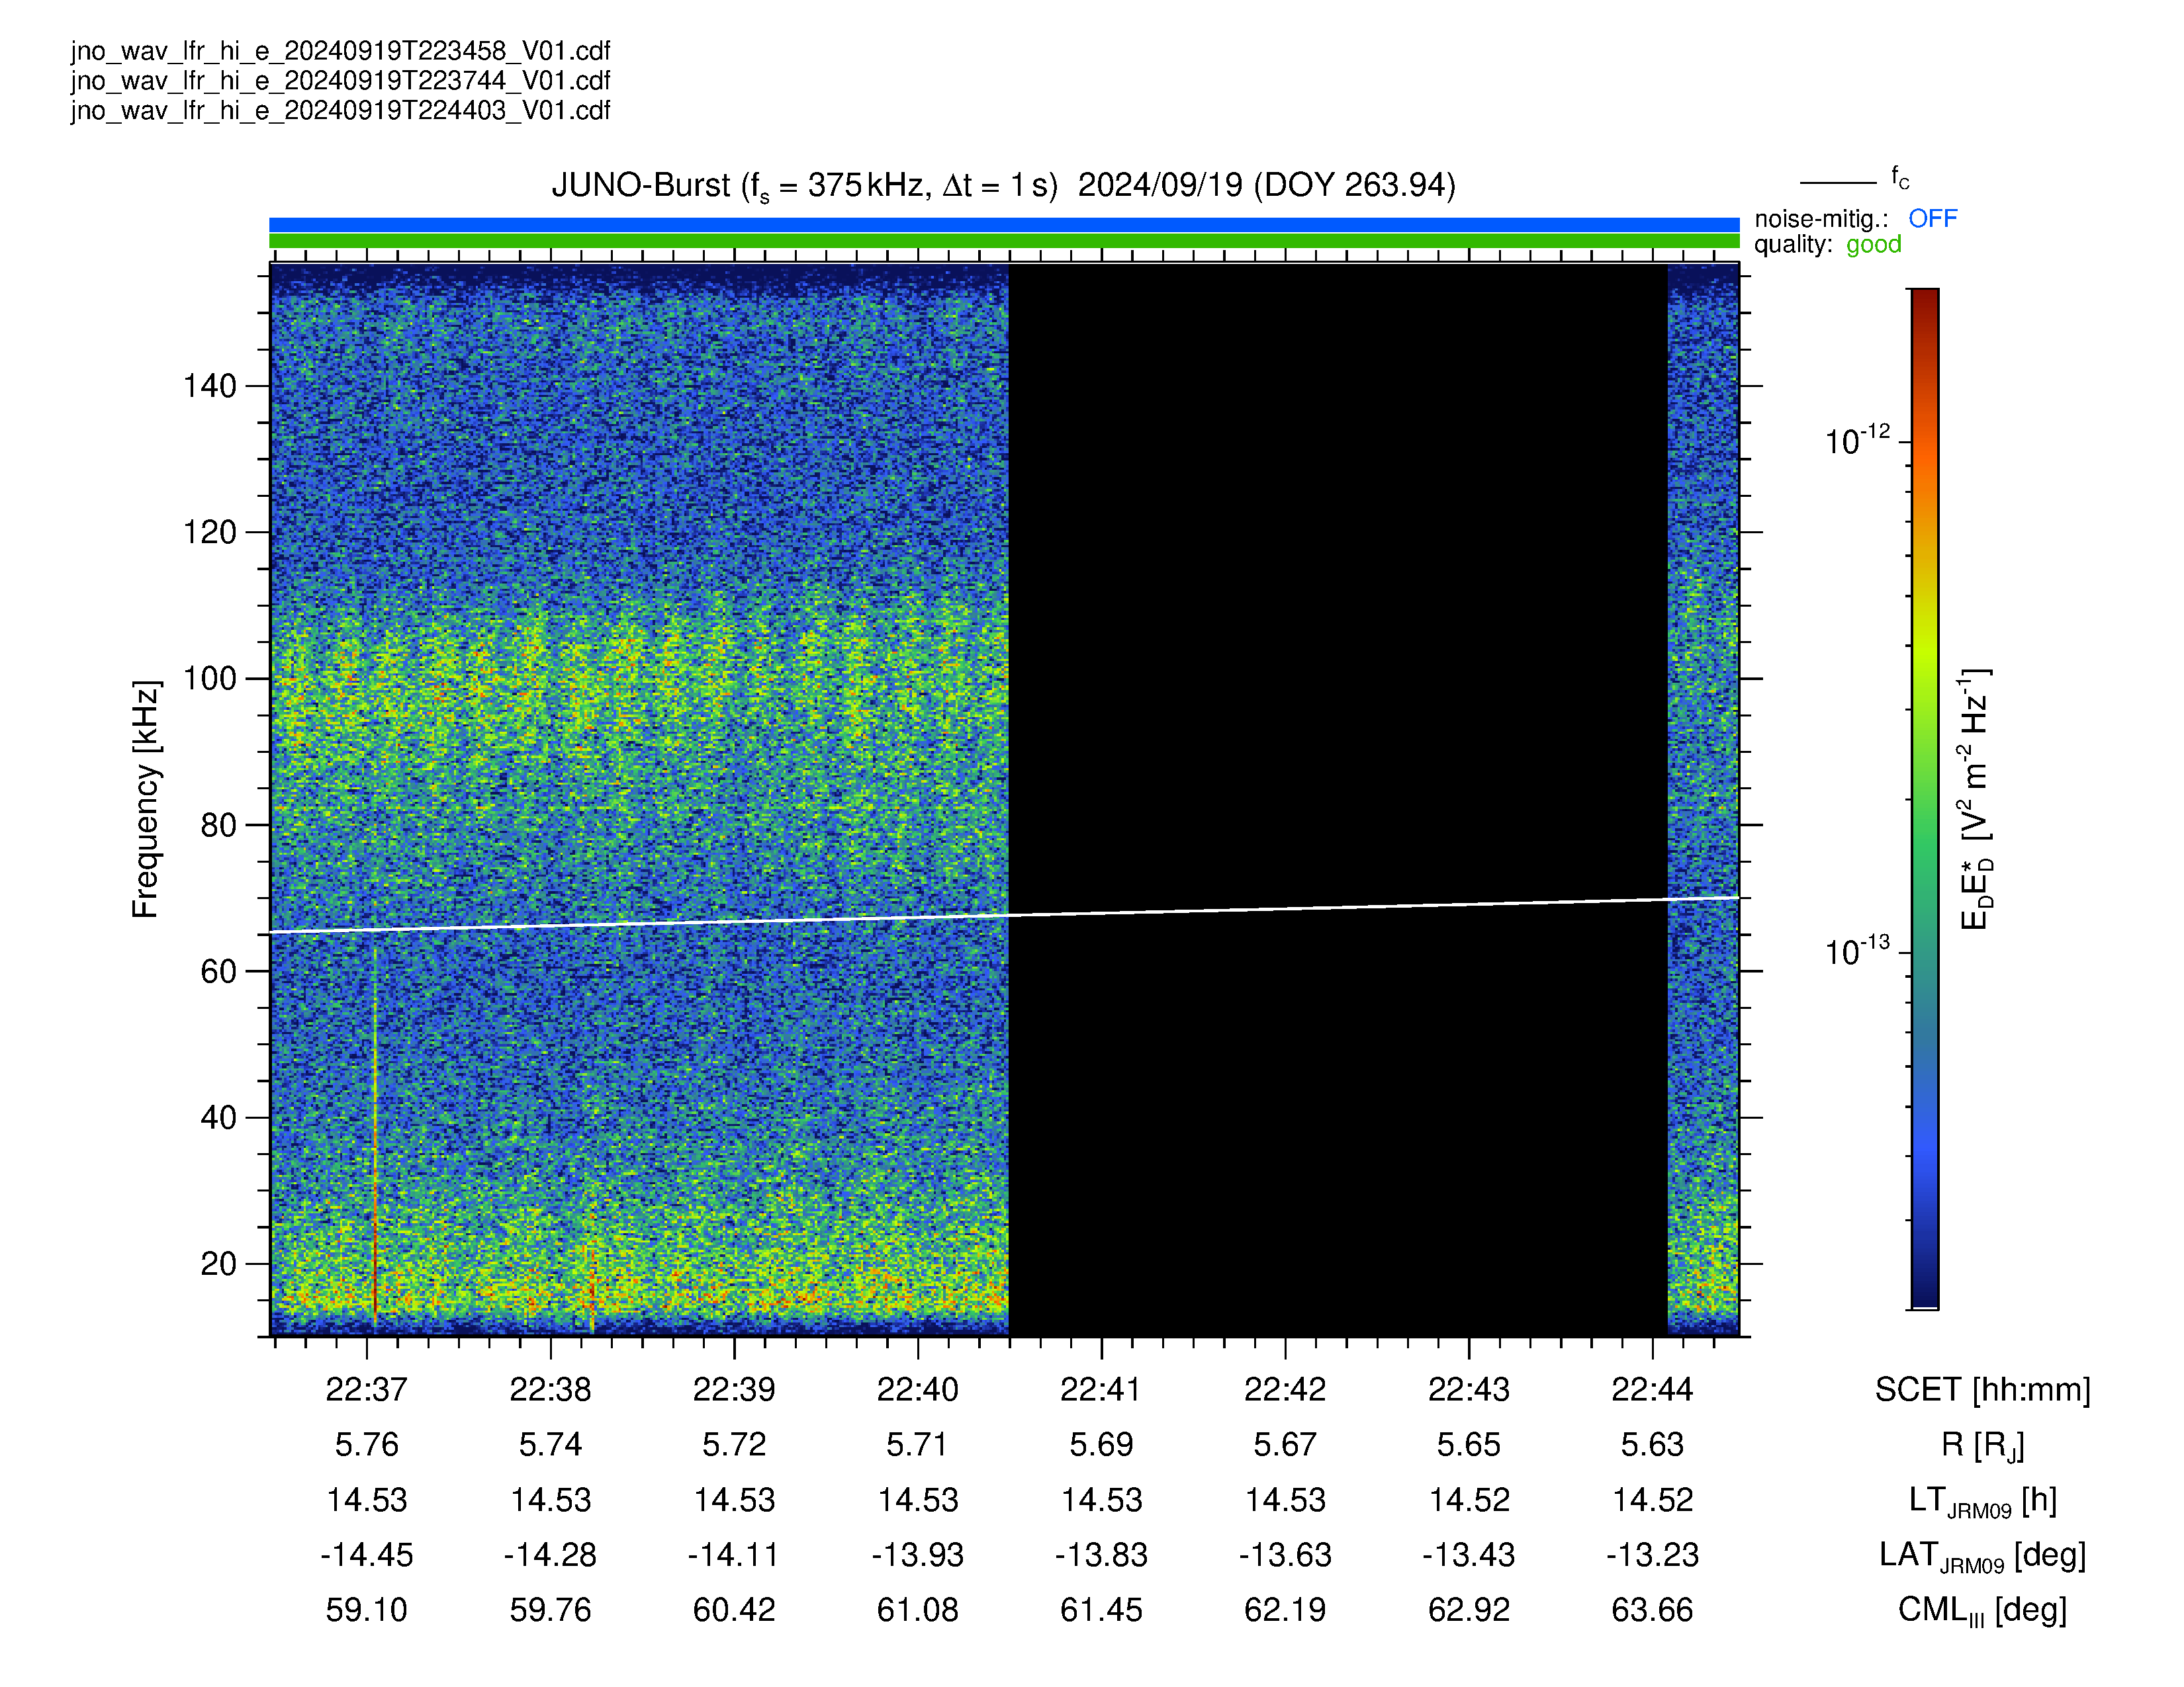
Task: Click the 10^-13 label on the color bar
Action: (x=1857, y=951)
